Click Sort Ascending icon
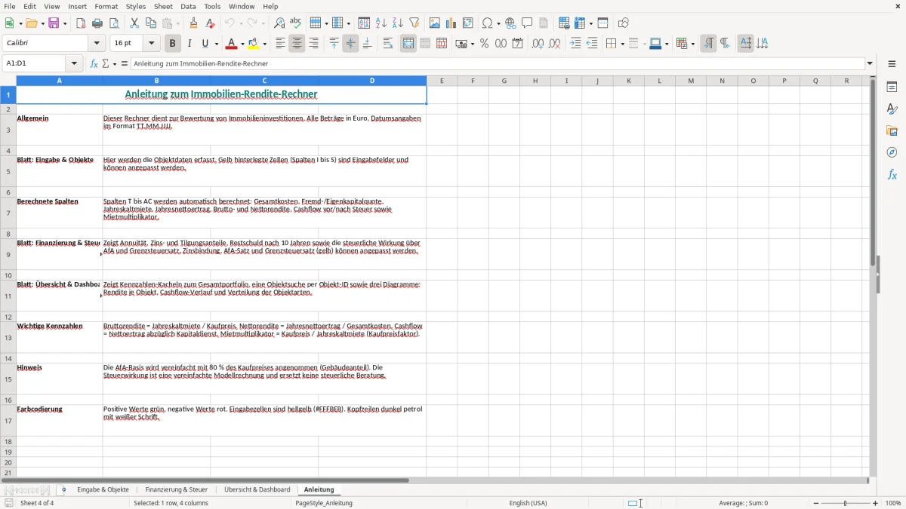 click(x=381, y=23)
